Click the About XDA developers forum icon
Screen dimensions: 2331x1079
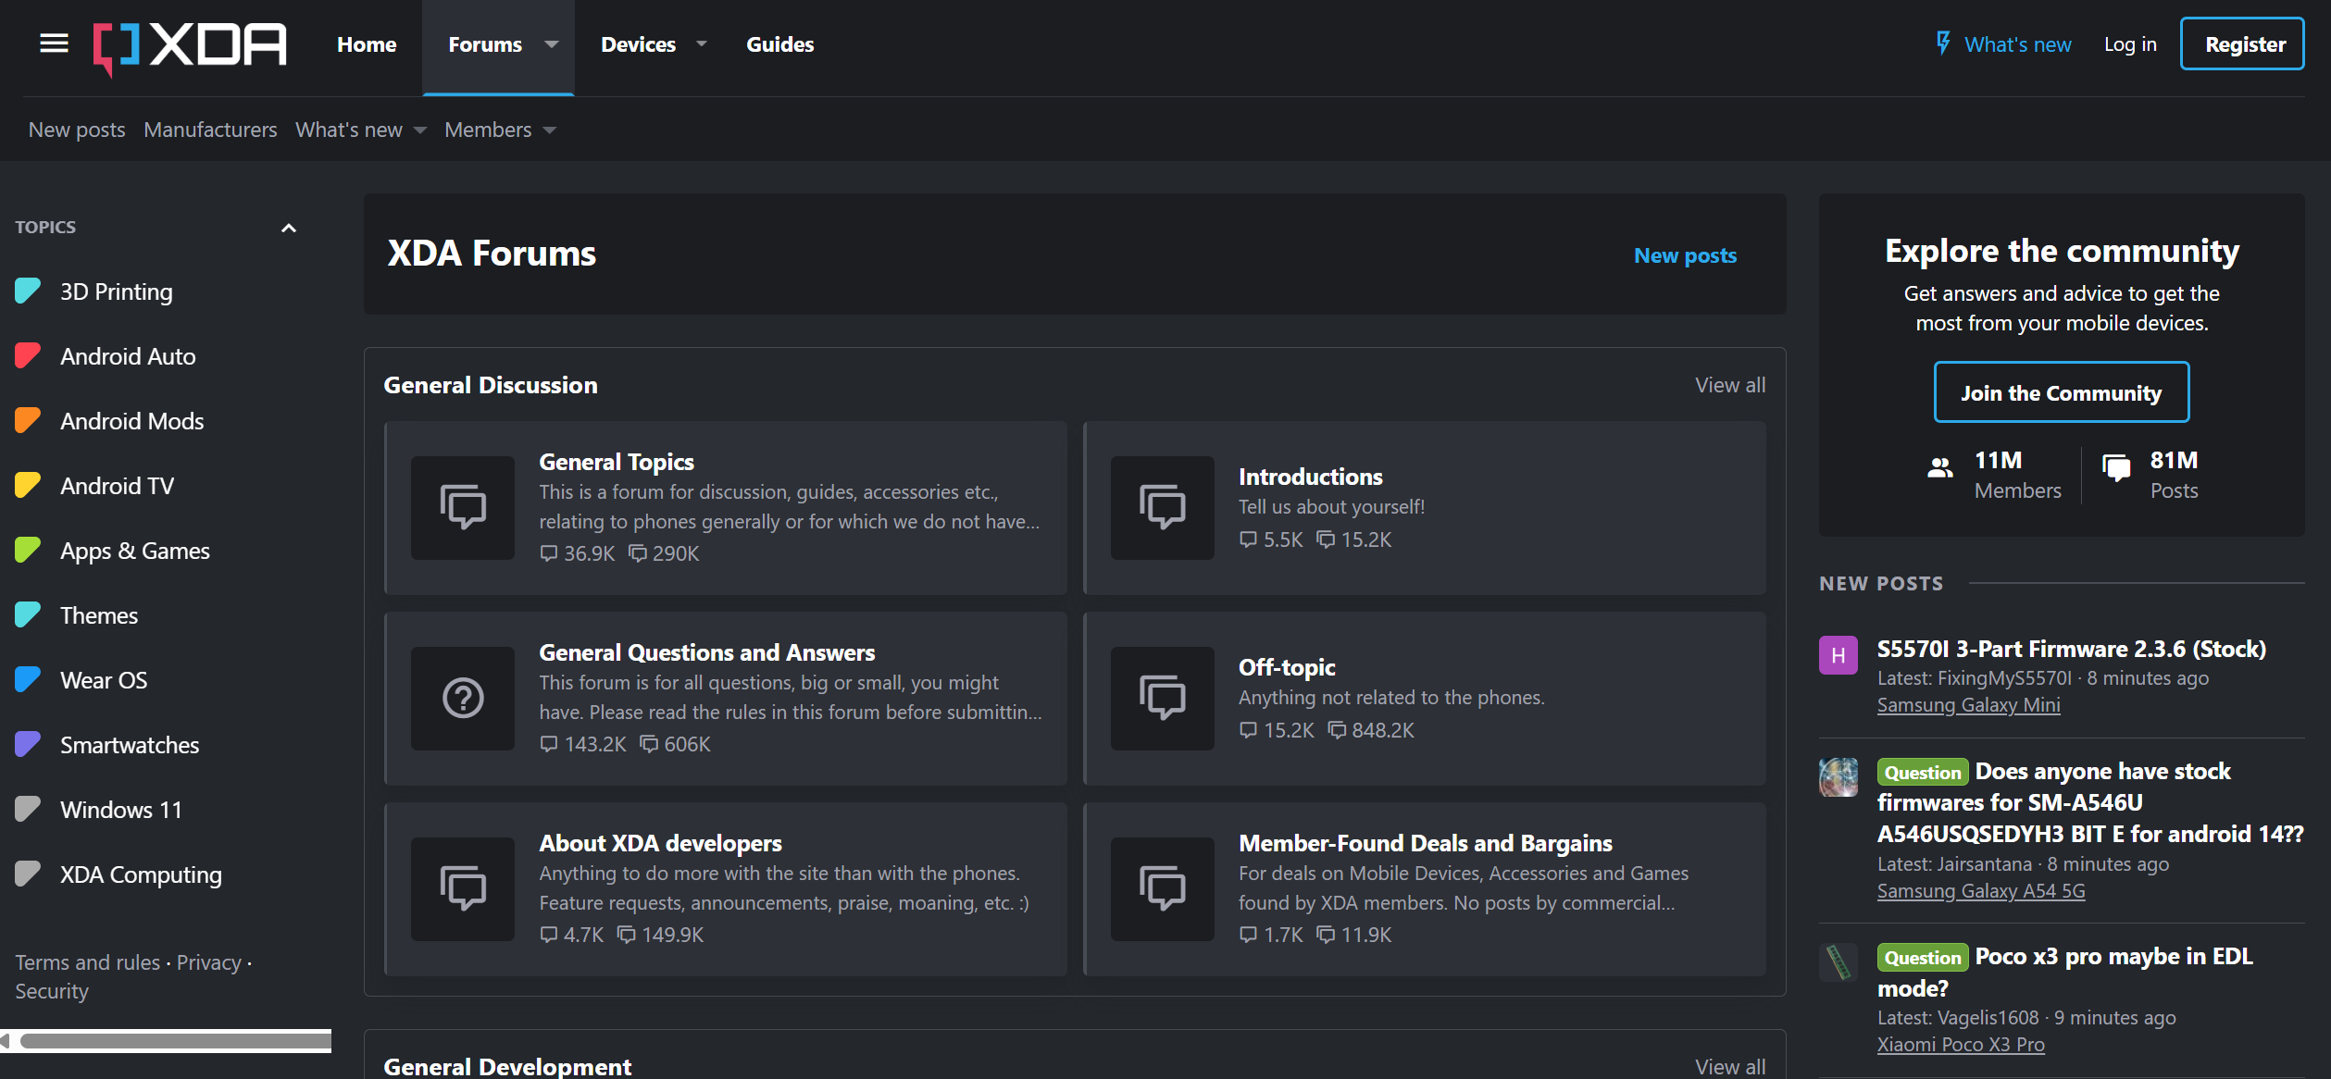(x=463, y=888)
